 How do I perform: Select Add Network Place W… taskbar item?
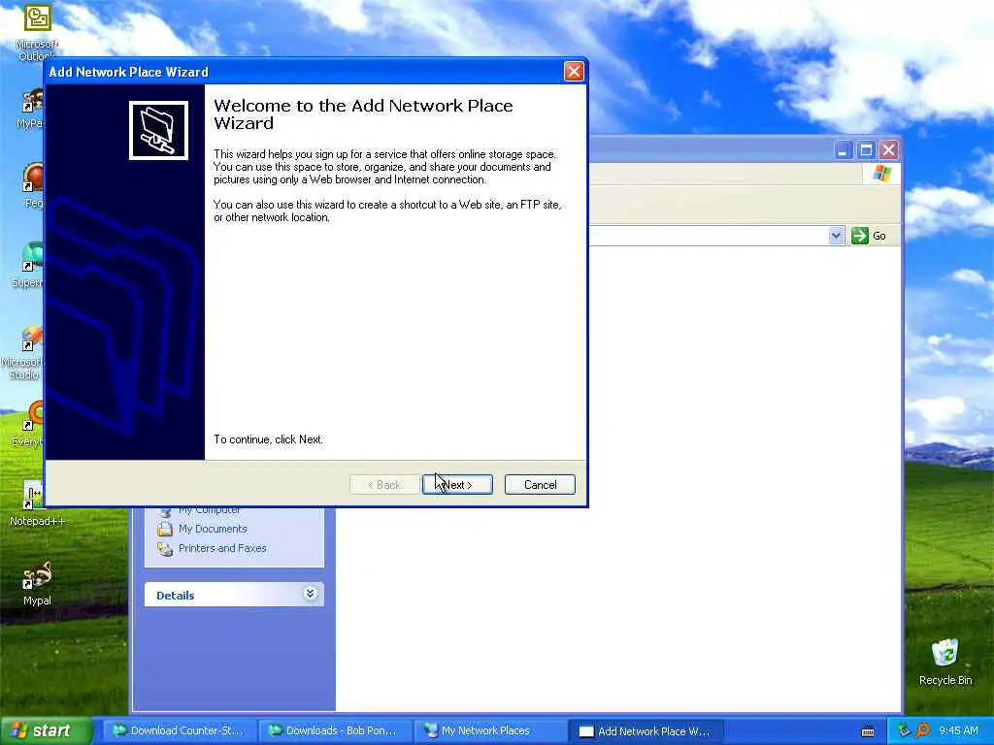[646, 731]
